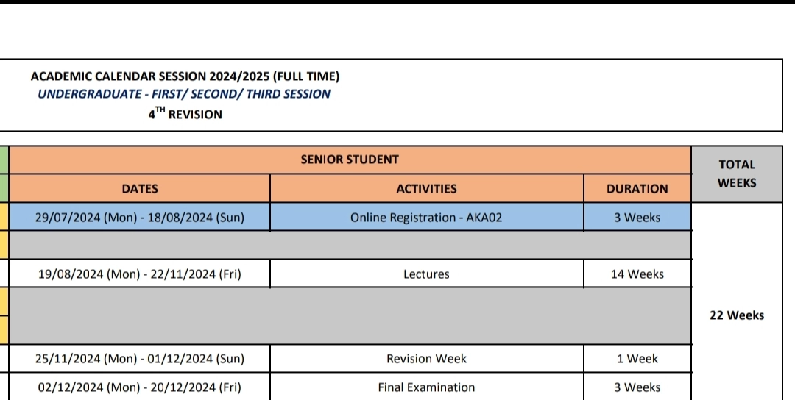This screenshot has height=400, width=795.
Task: Select the Total Weeks header cell
Action: pos(737,174)
